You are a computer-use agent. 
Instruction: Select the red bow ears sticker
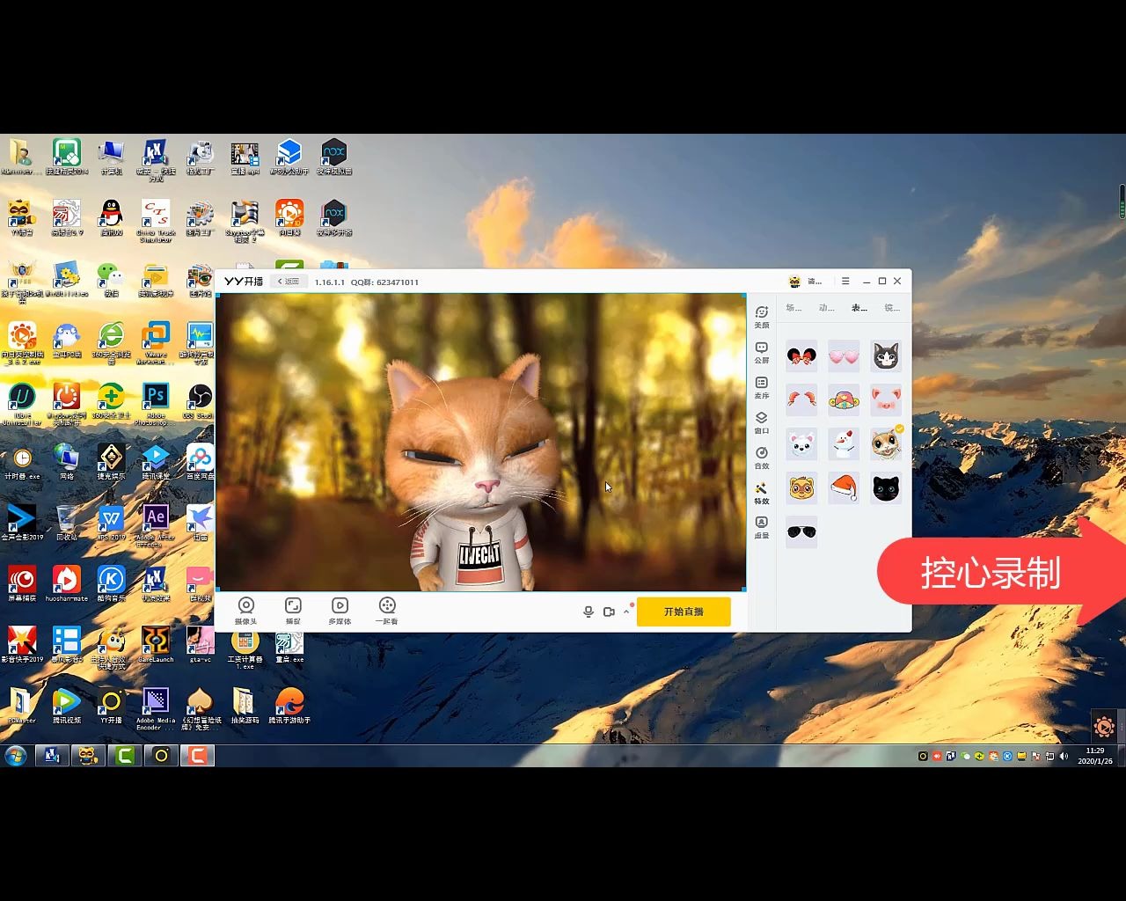tap(801, 356)
